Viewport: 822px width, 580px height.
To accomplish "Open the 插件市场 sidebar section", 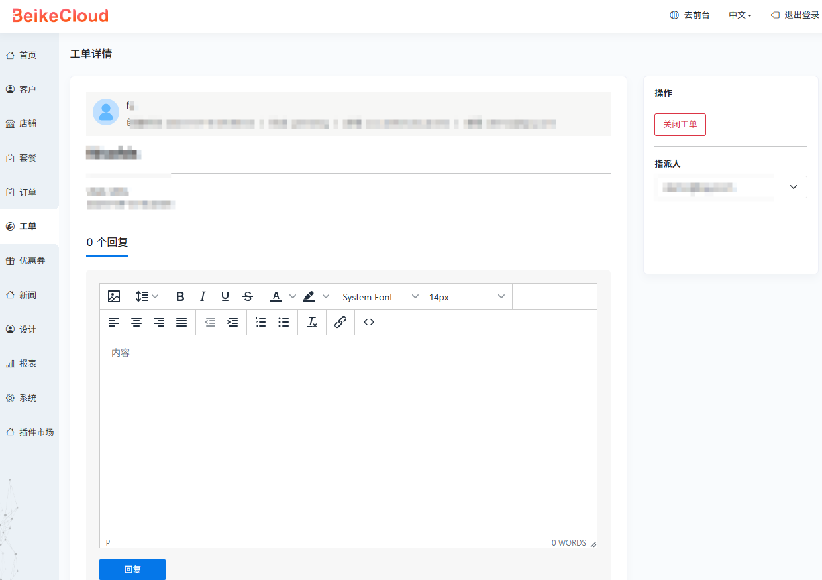I will 29,432.
